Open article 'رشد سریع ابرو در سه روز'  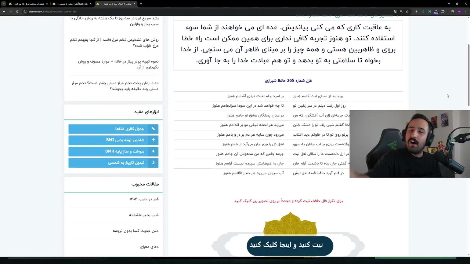(114, 21)
